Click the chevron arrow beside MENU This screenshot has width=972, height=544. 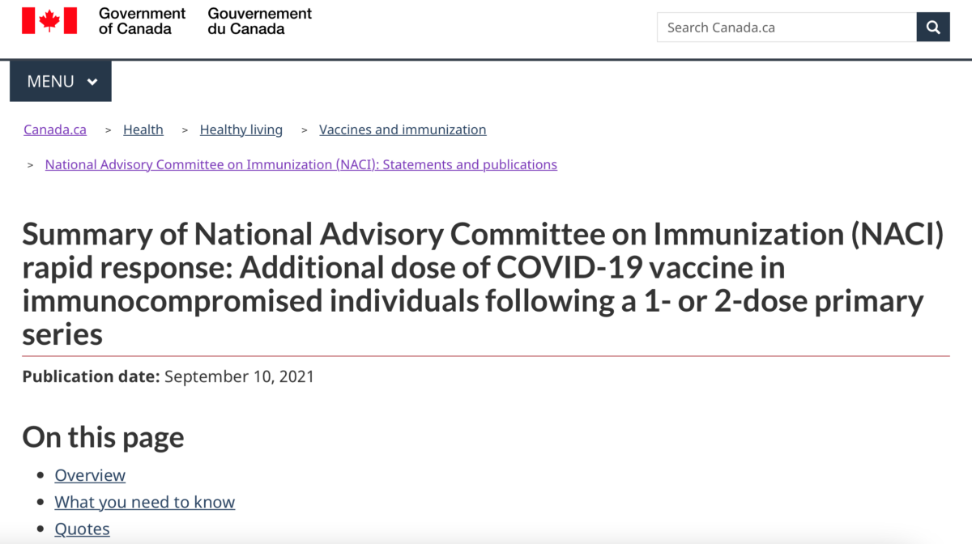92,82
